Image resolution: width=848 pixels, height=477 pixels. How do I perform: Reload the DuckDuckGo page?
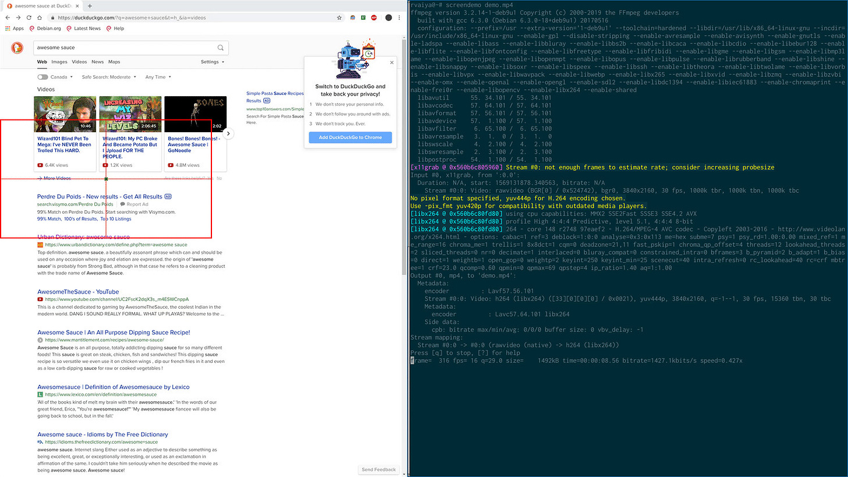(30, 17)
